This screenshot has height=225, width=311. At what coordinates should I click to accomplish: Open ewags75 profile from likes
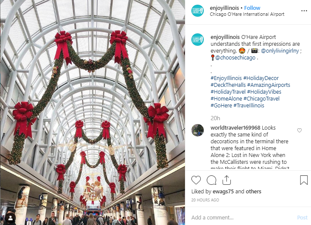pos(223,192)
